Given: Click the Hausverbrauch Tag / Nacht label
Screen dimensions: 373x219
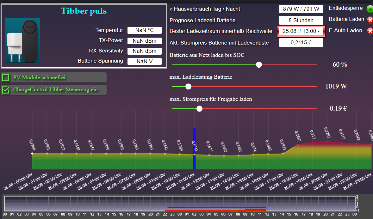Looking at the screenshot, I should [x=205, y=9].
